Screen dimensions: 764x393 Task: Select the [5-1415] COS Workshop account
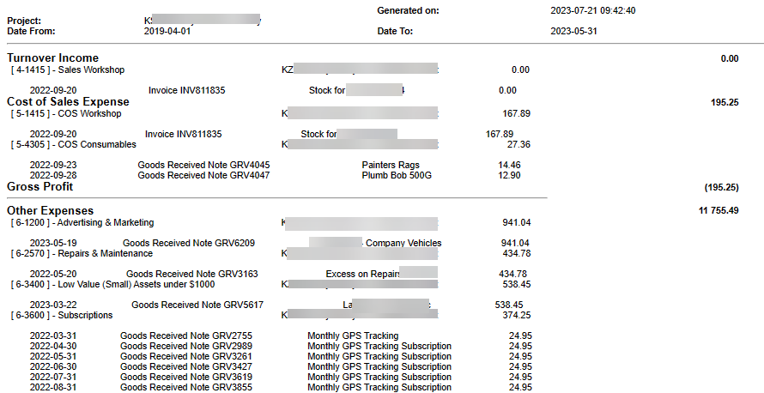65,113
